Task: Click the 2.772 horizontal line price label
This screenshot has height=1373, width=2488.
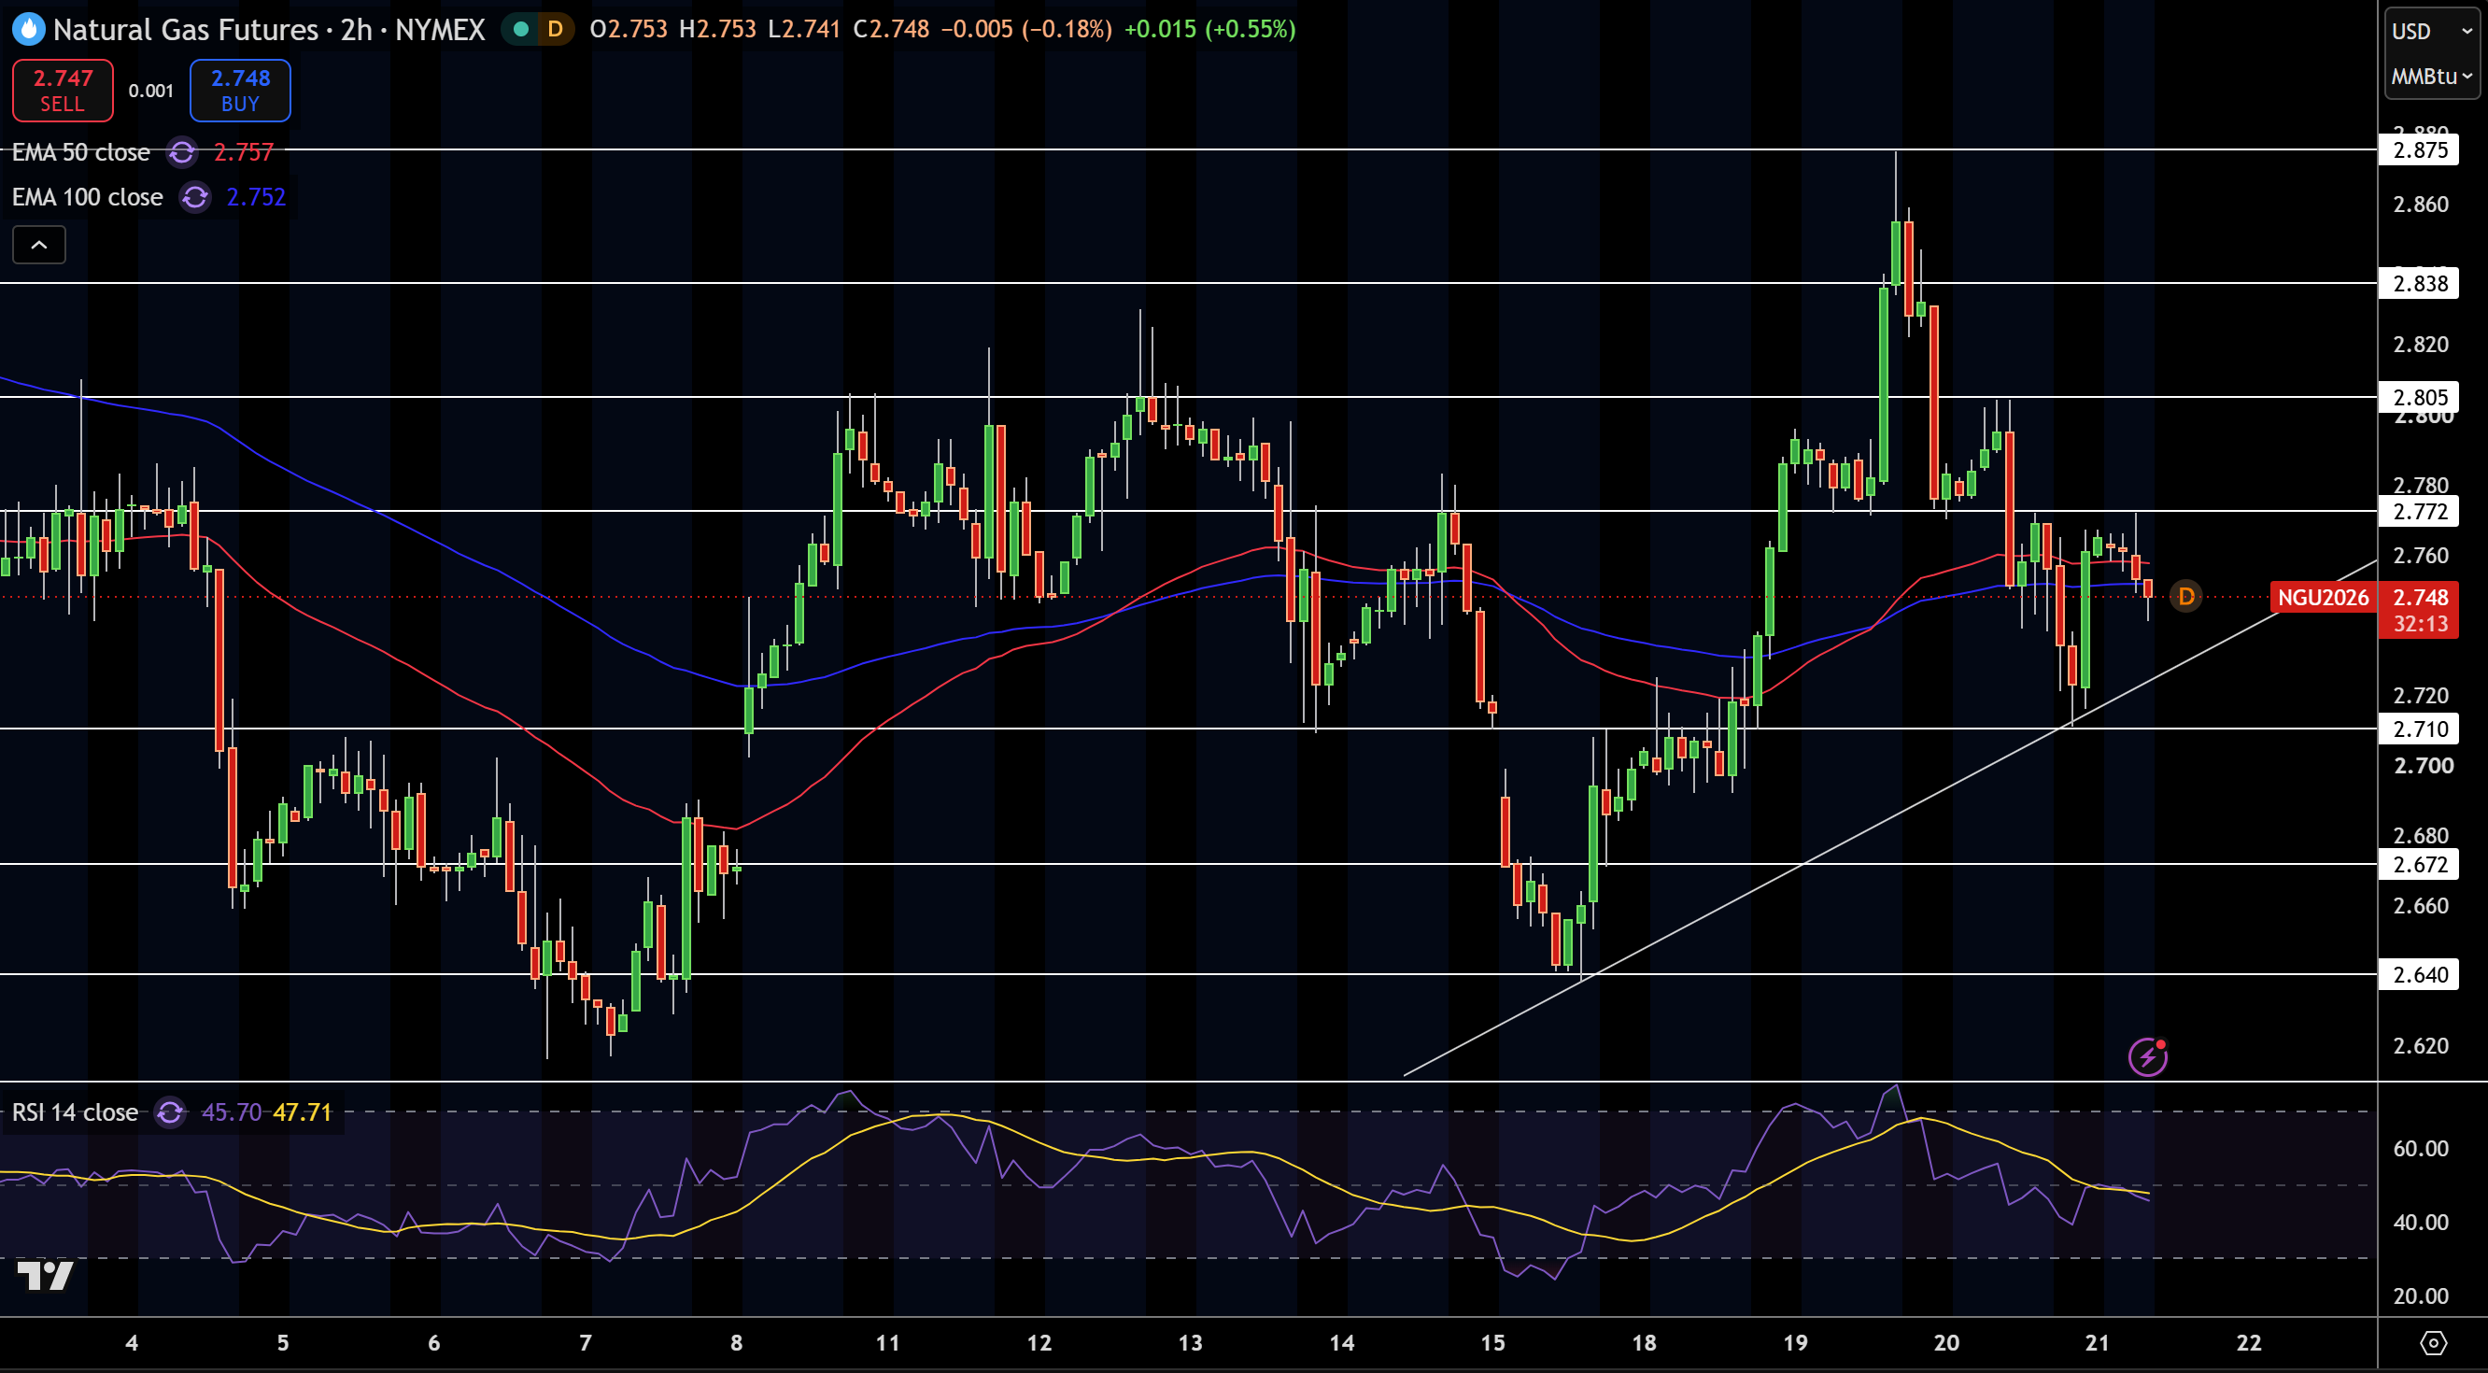Action: 2419,511
